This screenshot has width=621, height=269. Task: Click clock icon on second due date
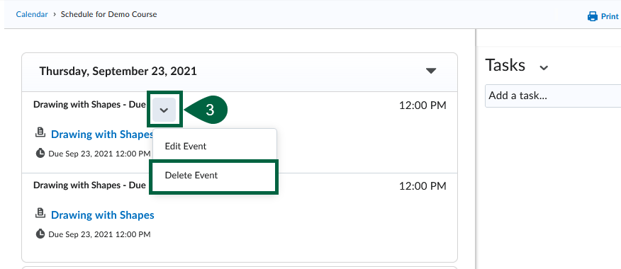(x=40, y=234)
